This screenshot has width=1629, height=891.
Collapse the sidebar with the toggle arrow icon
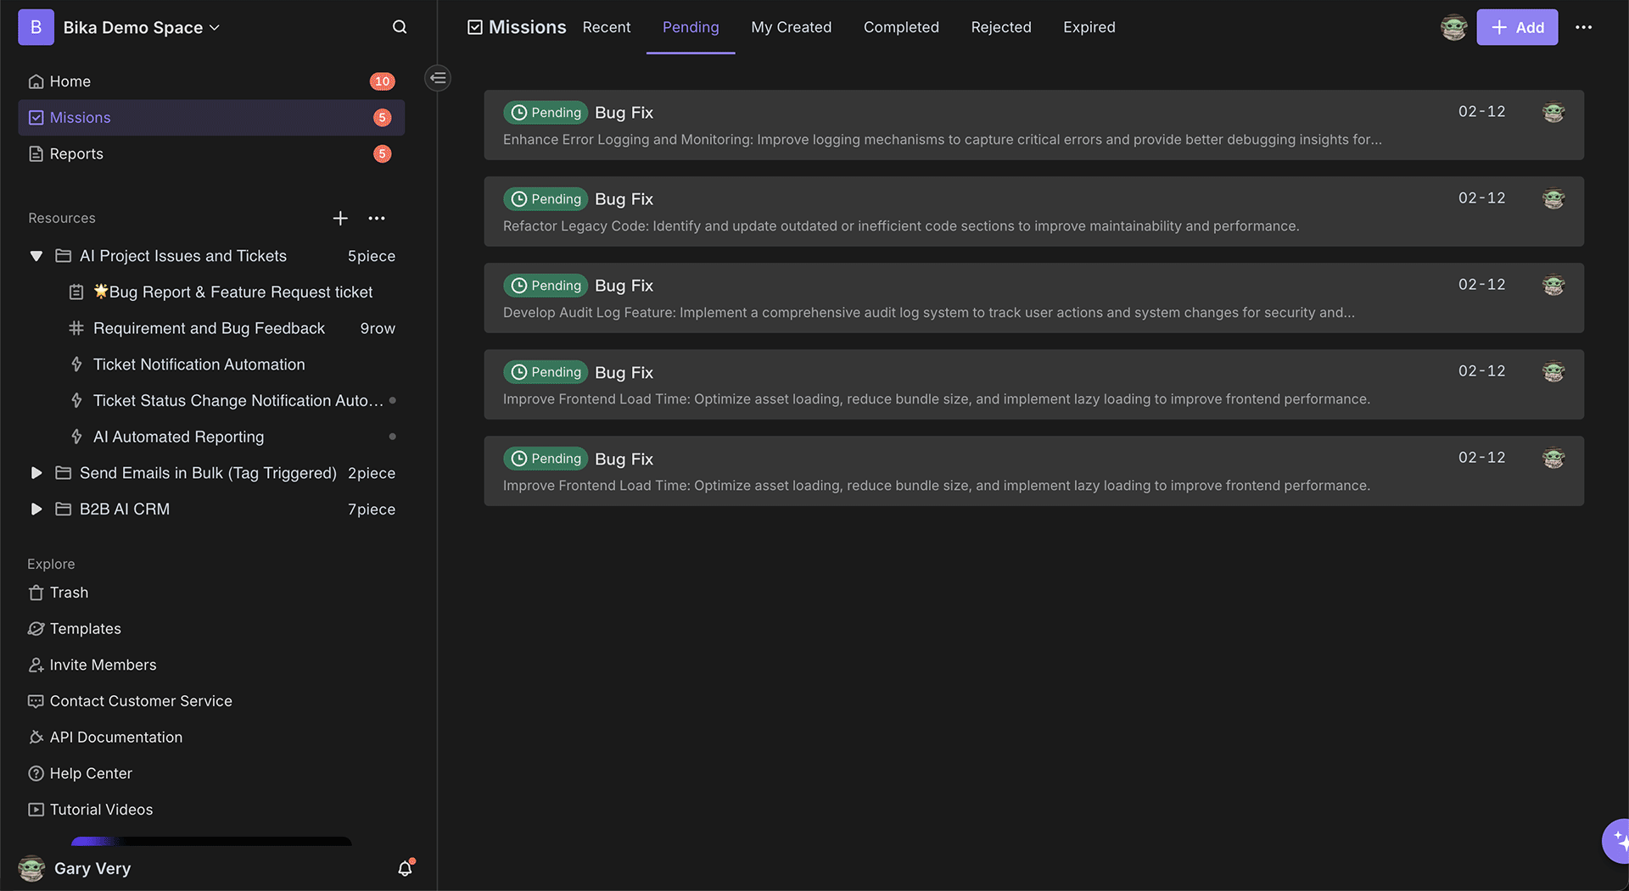point(438,78)
